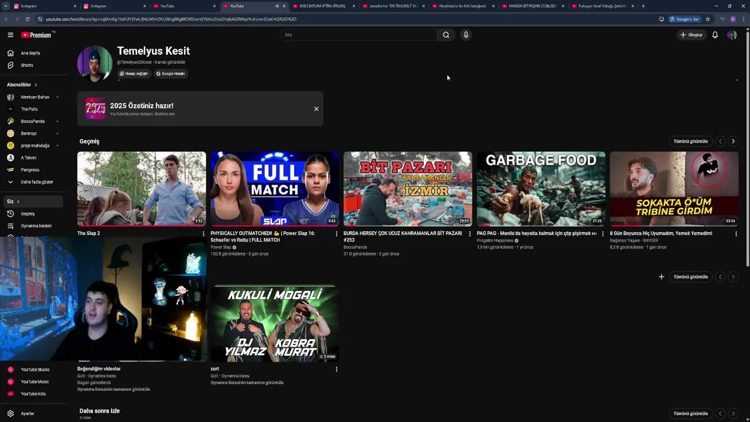The width and height of the screenshot is (750, 422).
Task: Show next playlists with right arrow
Action: [733, 277]
